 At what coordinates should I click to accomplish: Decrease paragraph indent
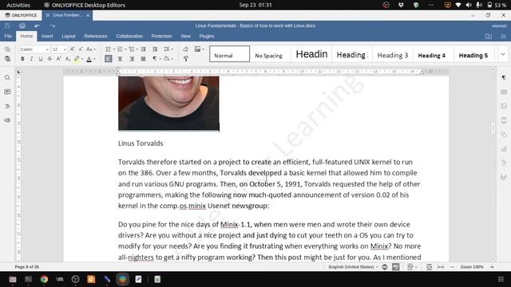143,49
